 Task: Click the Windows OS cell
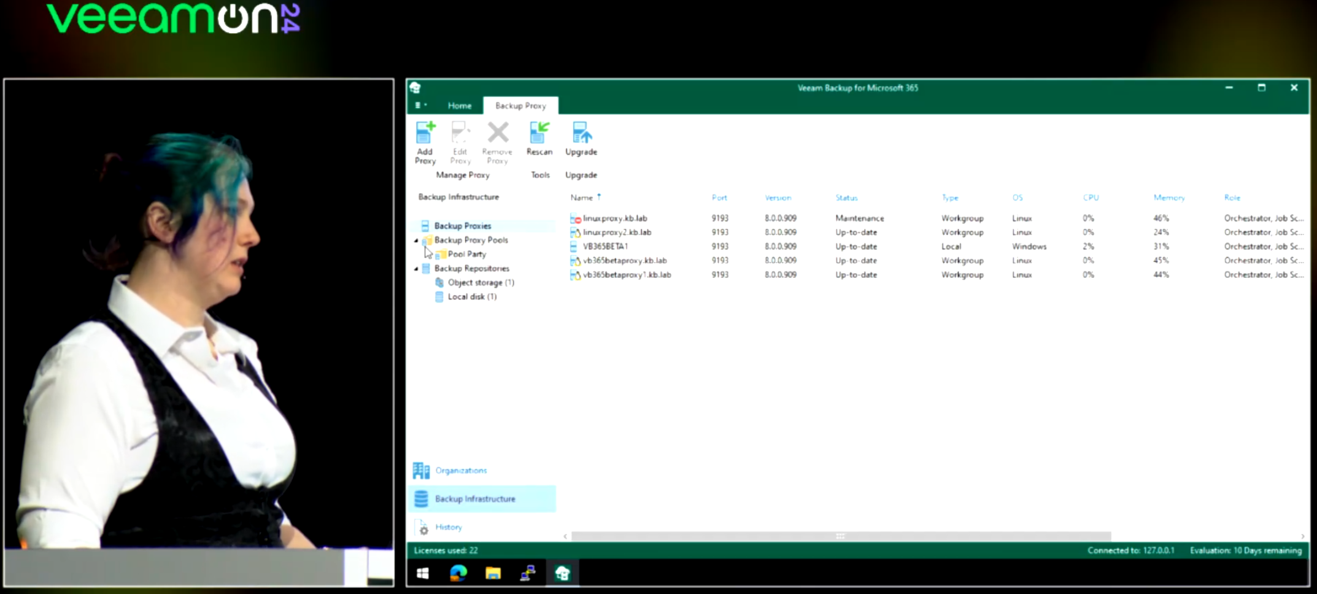click(x=1029, y=247)
